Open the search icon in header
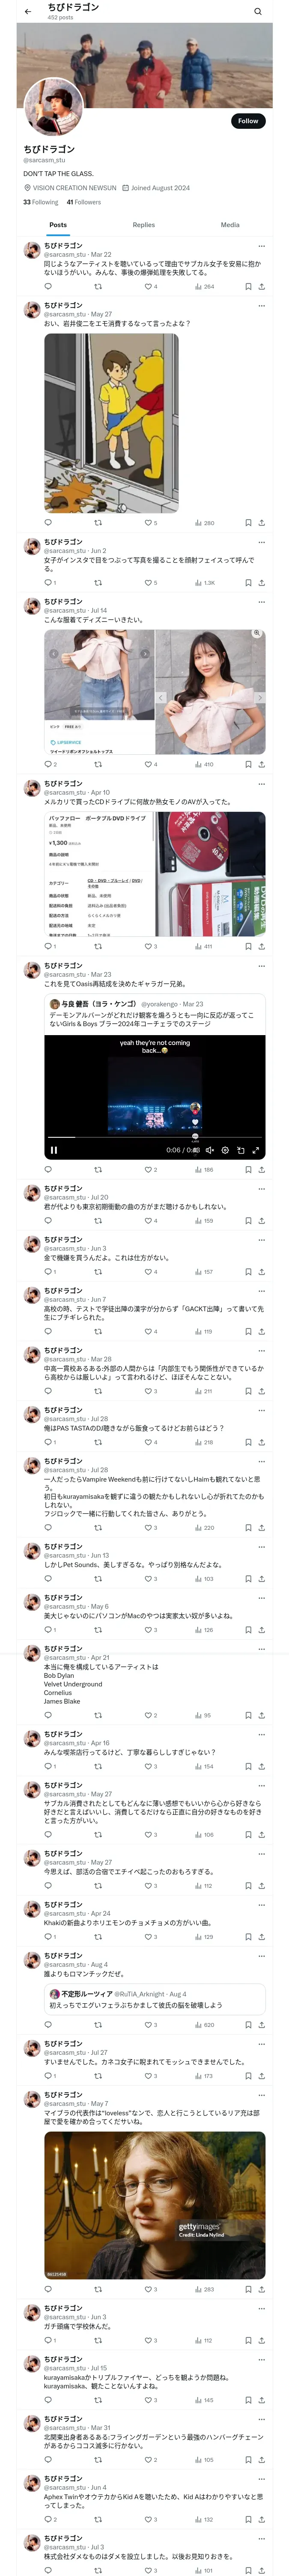Viewport: 289px width, 2576px height. (258, 12)
